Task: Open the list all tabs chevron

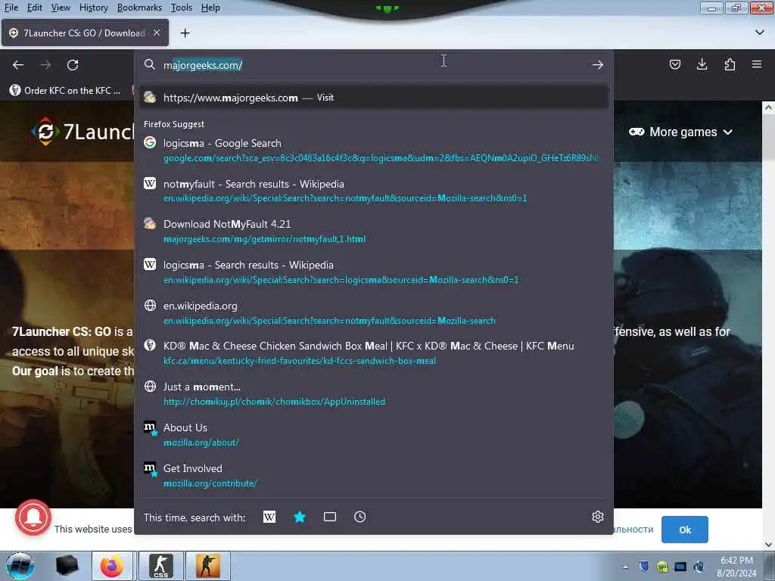Action: [x=760, y=33]
